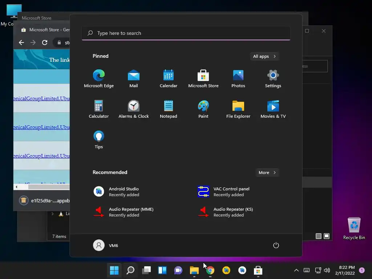Open Microsoft Edge from pinned apps
372x279 pixels.
(99, 79)
